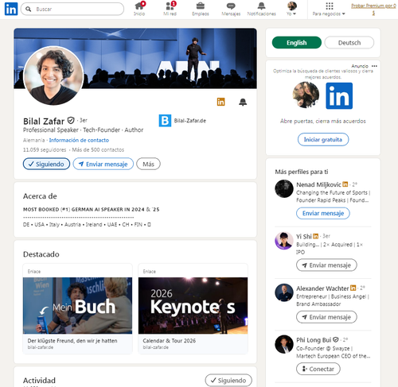398x387 pixels.
Task: Toggle Siguiendo in Actividad section
Action: coord(228,381)
